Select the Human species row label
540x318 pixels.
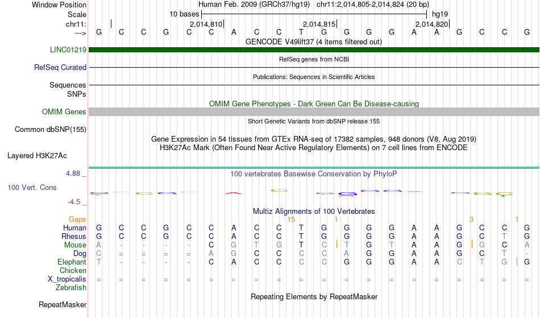pyautogui.click(x=74, y=228)
